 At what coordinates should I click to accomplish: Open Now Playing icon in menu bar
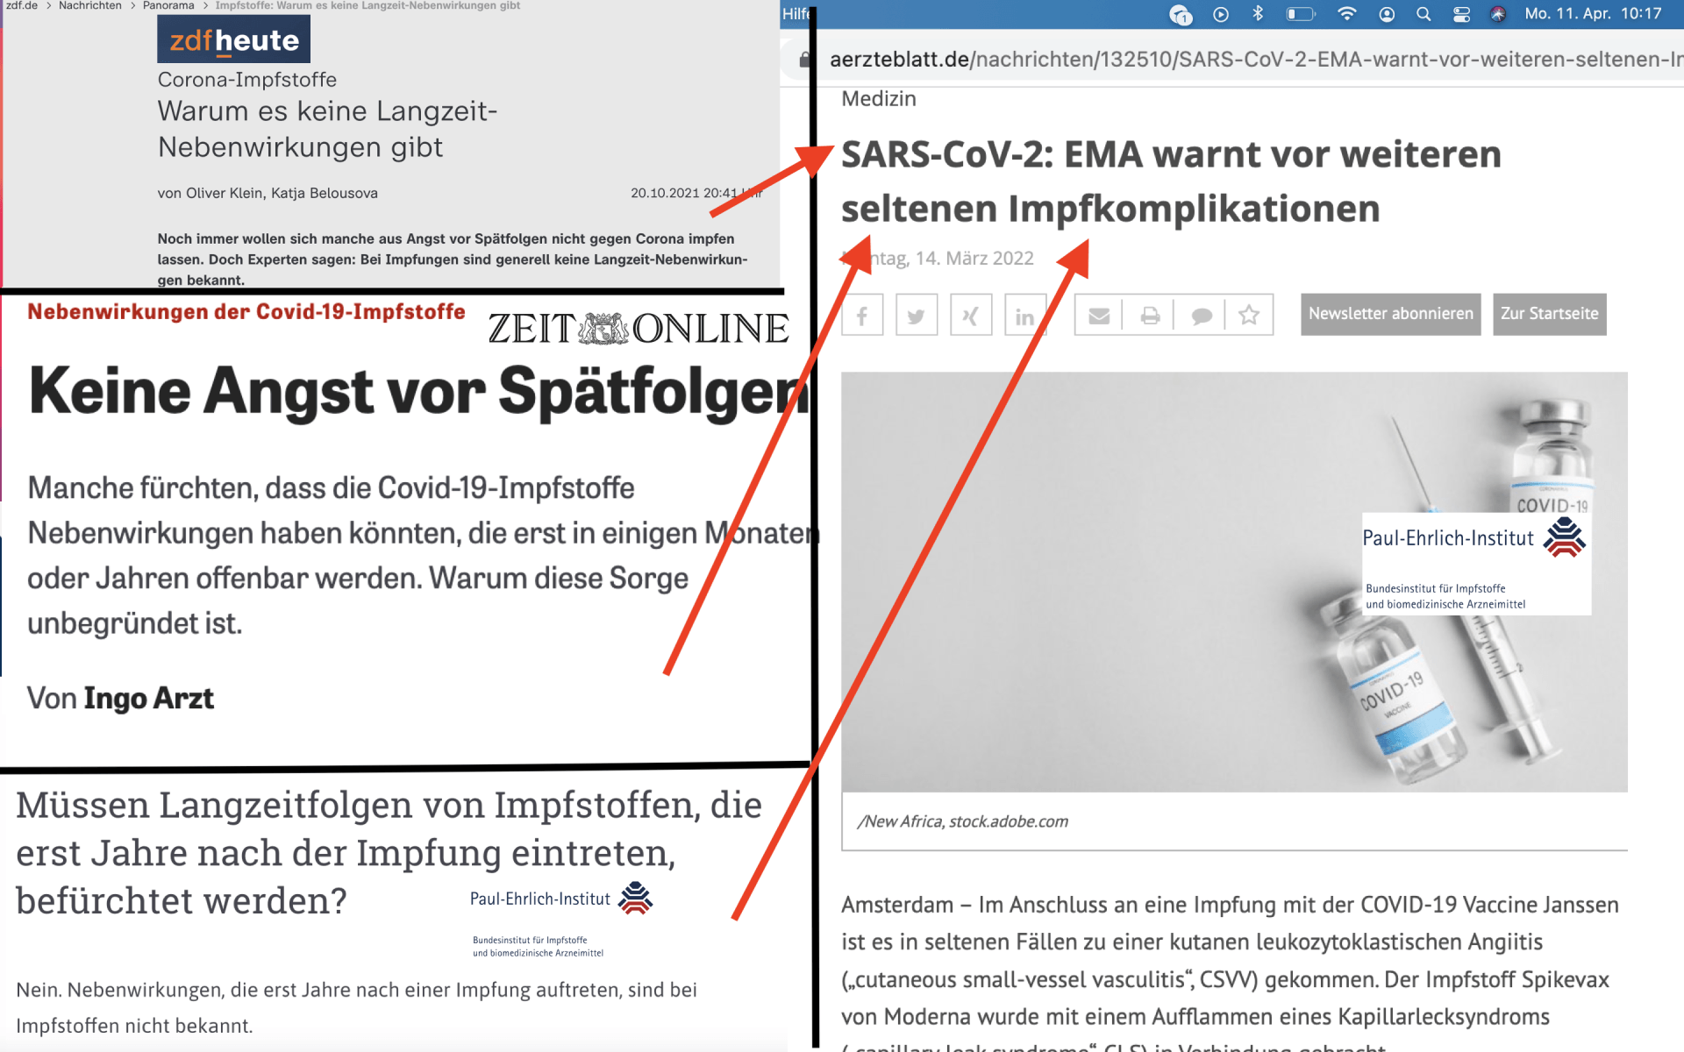[x=1221, y=14]
